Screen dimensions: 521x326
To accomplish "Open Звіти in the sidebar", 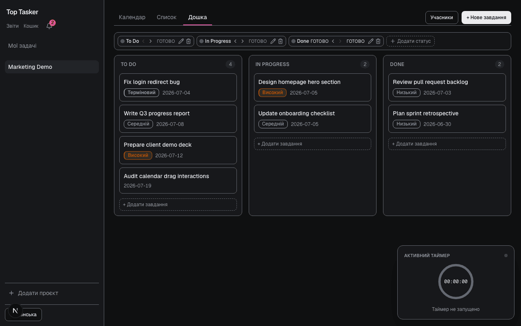I will (x=13, y=26).
